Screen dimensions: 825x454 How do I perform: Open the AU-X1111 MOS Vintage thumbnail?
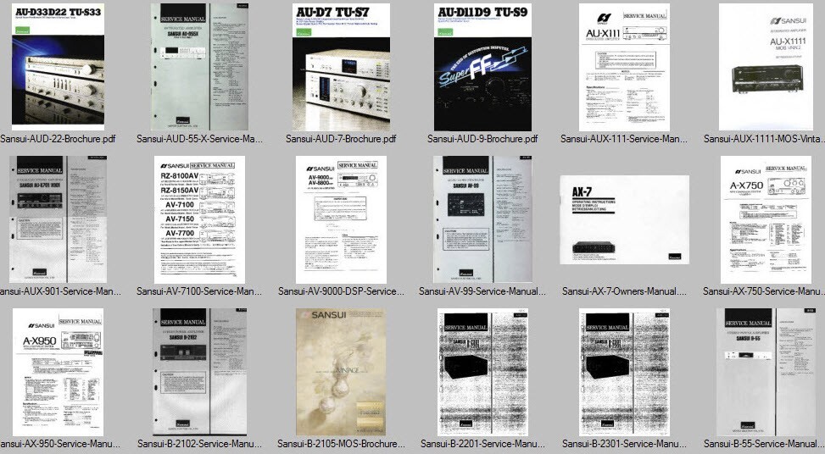coord(766,67)
